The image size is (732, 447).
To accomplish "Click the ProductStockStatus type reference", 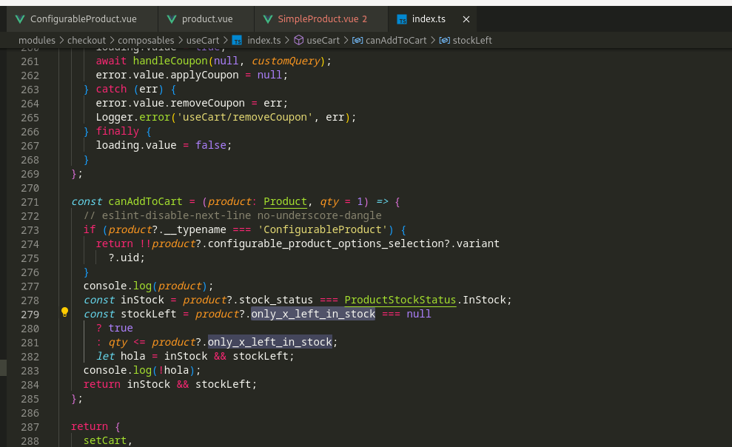I will [400, 300].
